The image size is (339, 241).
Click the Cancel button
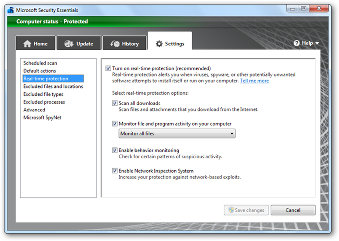coord(293,210)
